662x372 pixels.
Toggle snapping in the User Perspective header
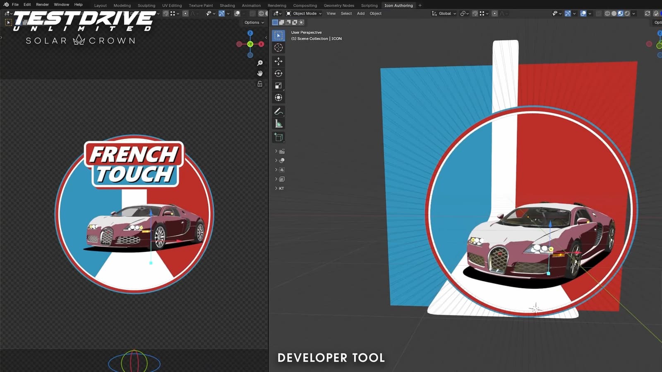pyautogui.click(x=475, y=13)
